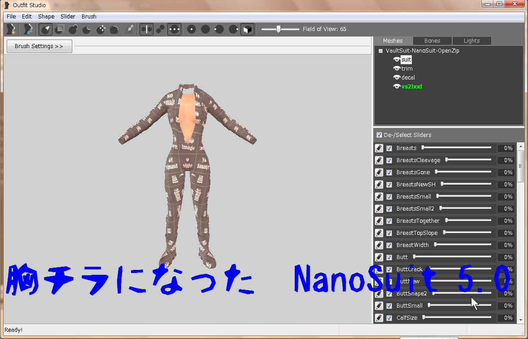Select the Move brush tool
The image size is (528, 339).
100,29
